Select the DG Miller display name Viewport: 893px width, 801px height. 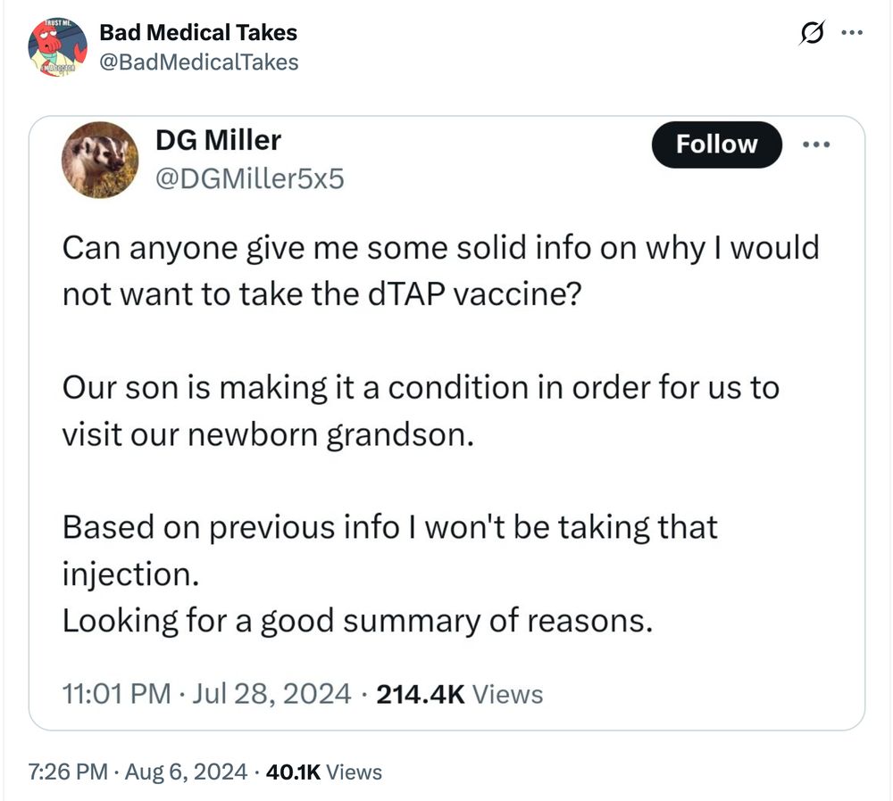point(217,140)
